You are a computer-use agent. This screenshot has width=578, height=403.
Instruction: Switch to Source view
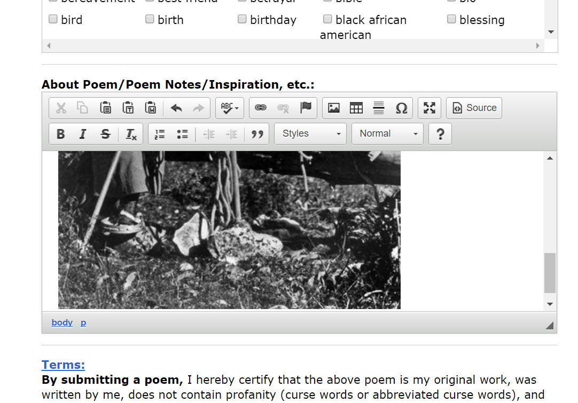(474, 108)
